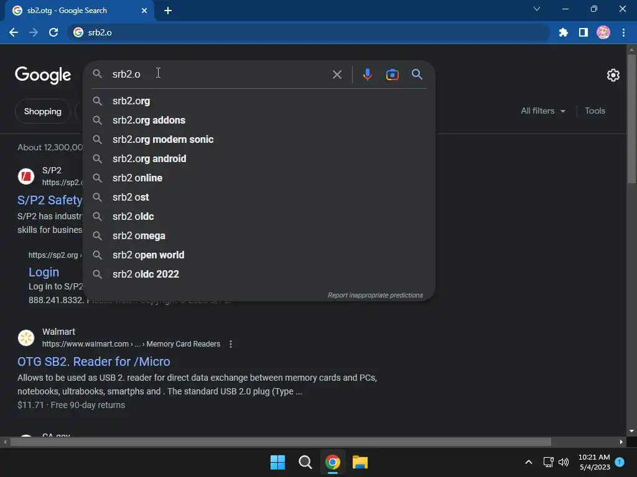The height and width of the screenshot is (477, 637).
Task: Open the Windows Start menu
Action: click(x=278, y=462)
